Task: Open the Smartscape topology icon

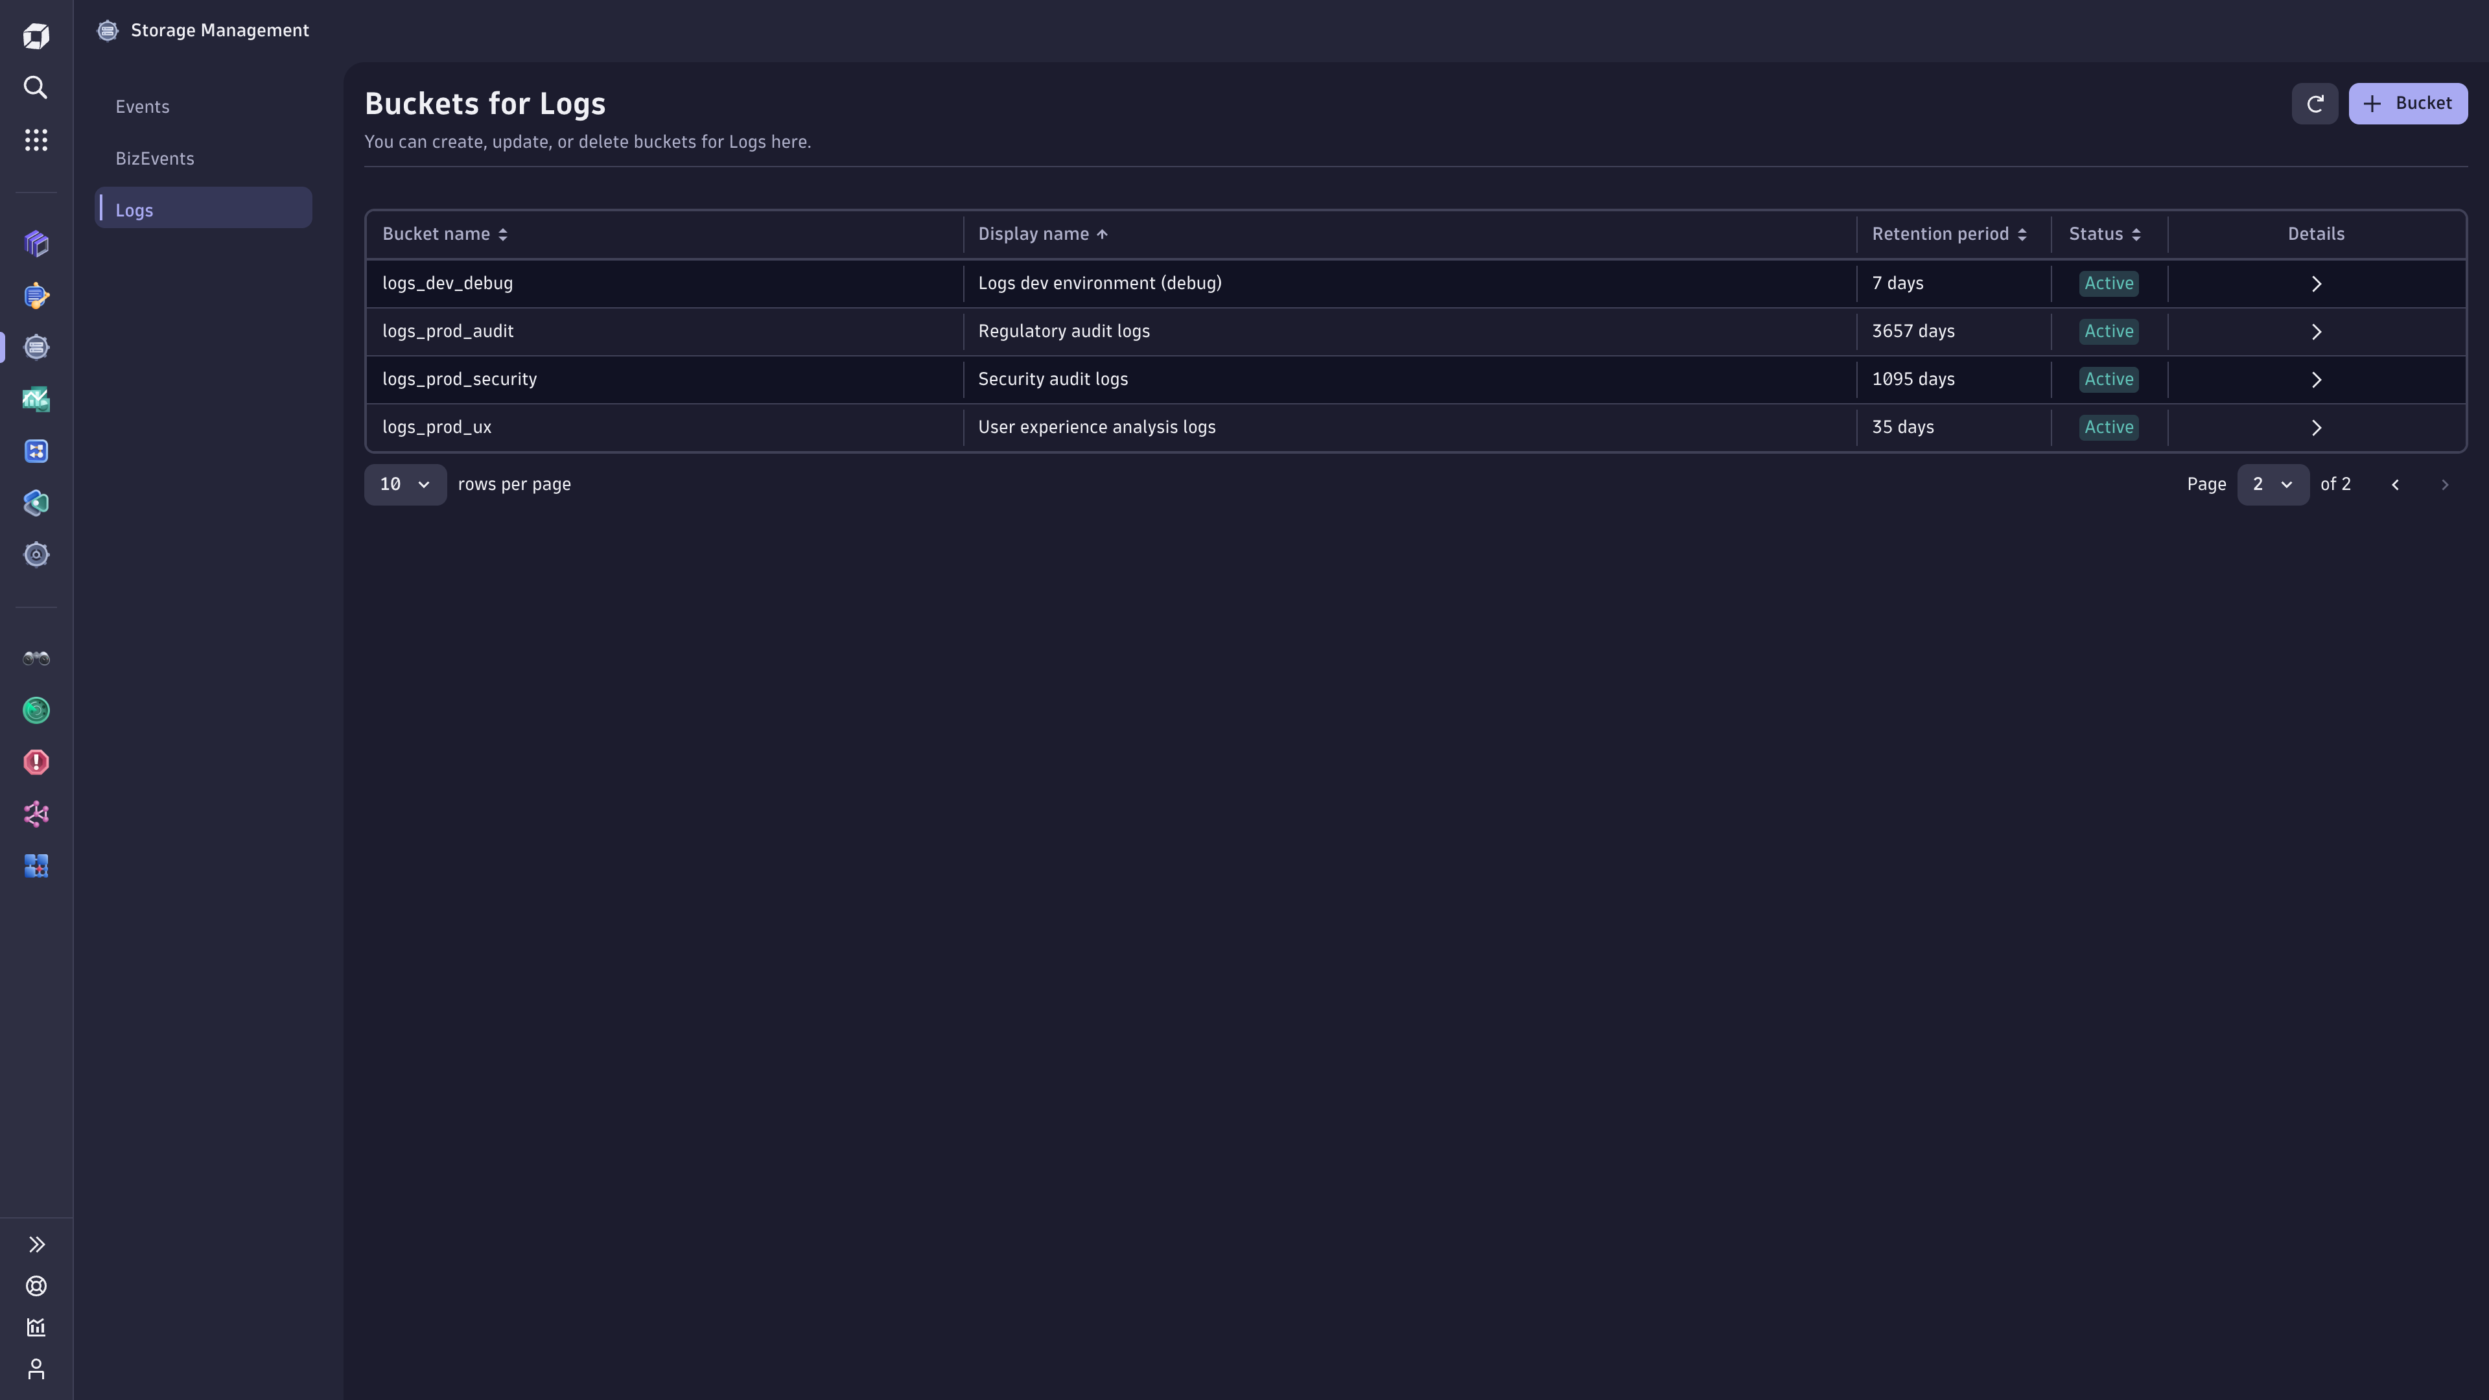Action: click(x=36, y=813)
